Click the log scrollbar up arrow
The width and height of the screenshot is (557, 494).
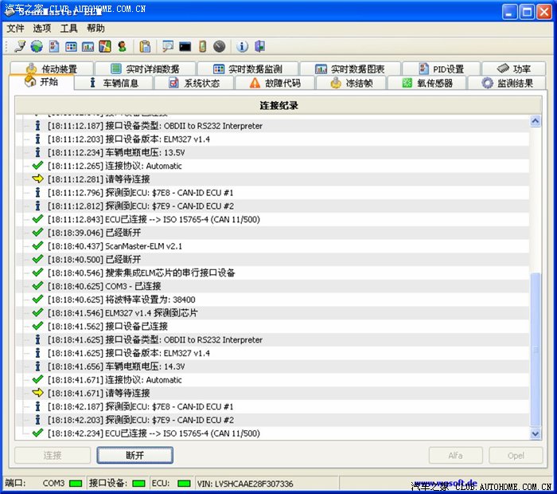(x=535, y=121)
